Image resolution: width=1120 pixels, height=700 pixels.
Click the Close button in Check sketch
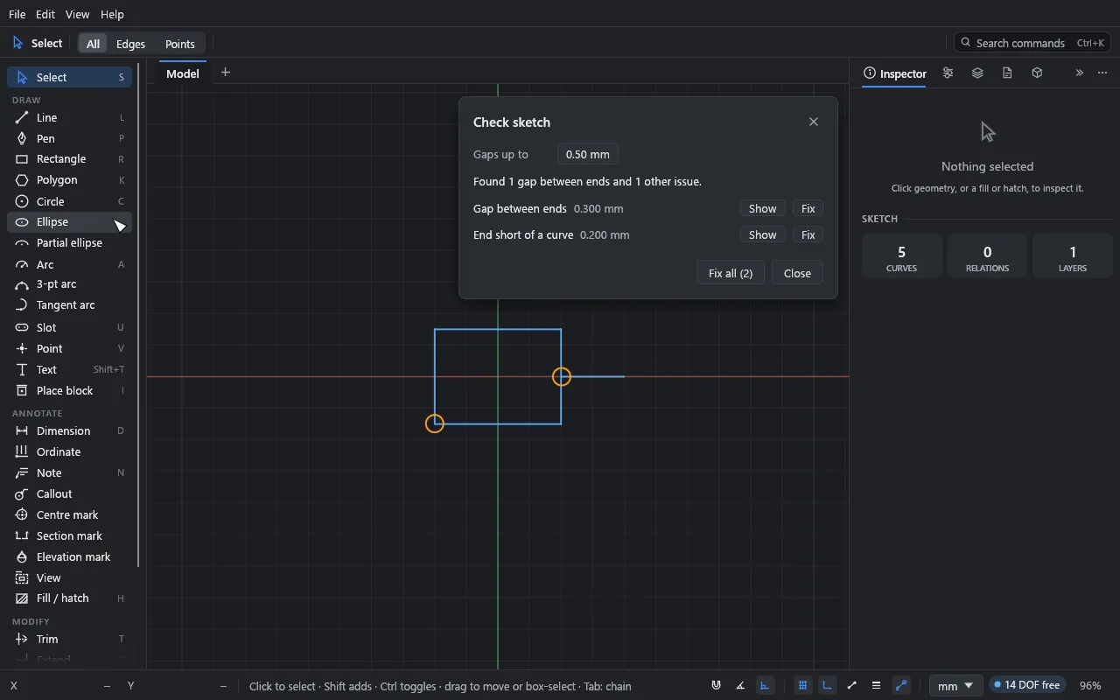tap(797, 273)
